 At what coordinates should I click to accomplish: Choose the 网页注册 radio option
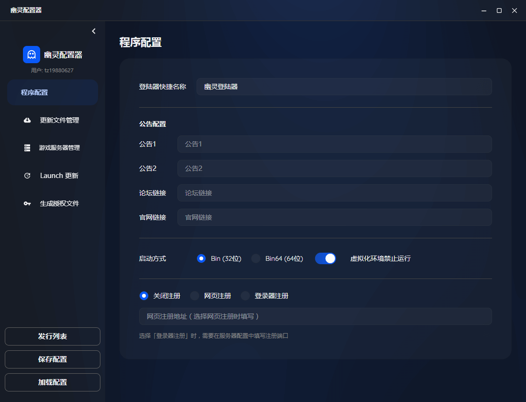click(x=195, y=296)
